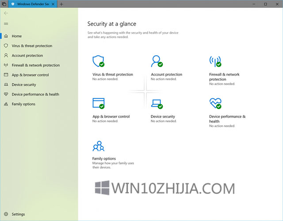The height and width of the screenshot is (221, 283).
Task: Open the large Account protection person tile icon
Action: pos(157,61)
